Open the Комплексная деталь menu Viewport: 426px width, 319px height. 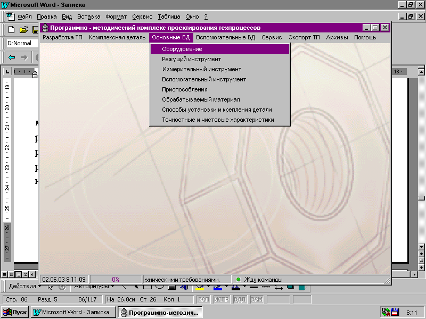coord(117,37)
